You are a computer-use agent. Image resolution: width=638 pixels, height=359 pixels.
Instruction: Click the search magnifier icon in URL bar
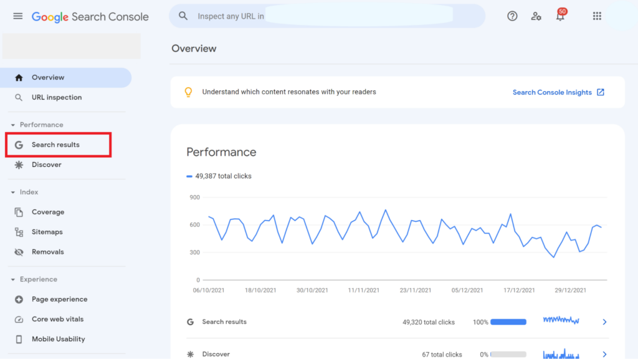183,16
